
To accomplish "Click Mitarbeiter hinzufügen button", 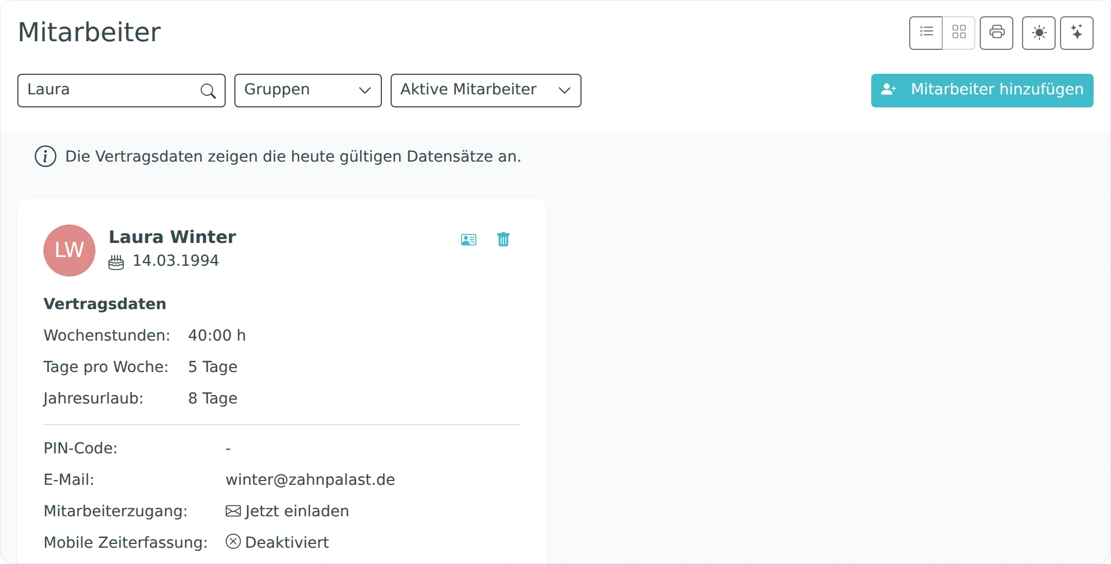I will coord(982,91).
